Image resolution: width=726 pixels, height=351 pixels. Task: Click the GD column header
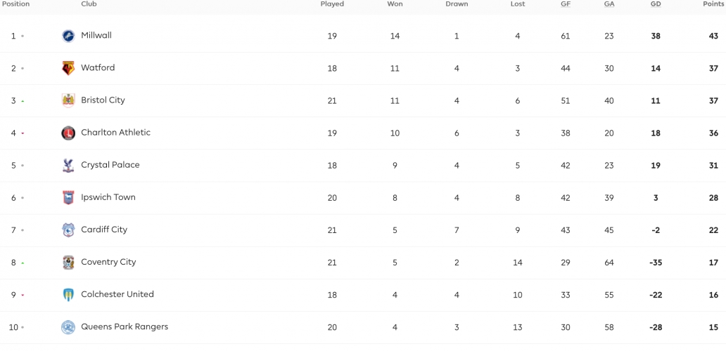(x=656, y=4)
